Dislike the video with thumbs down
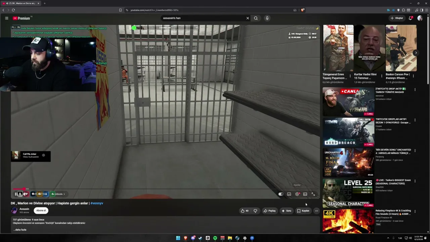 (x=255, y=211)
